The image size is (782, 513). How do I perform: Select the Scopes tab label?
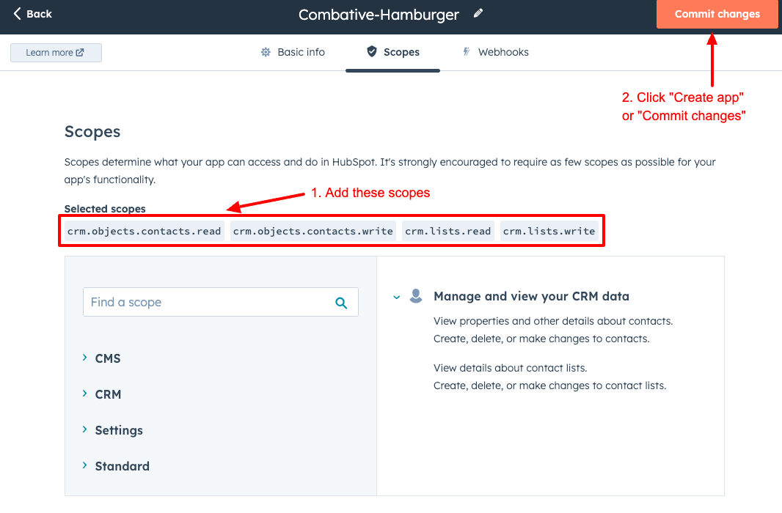pos(401,52)
